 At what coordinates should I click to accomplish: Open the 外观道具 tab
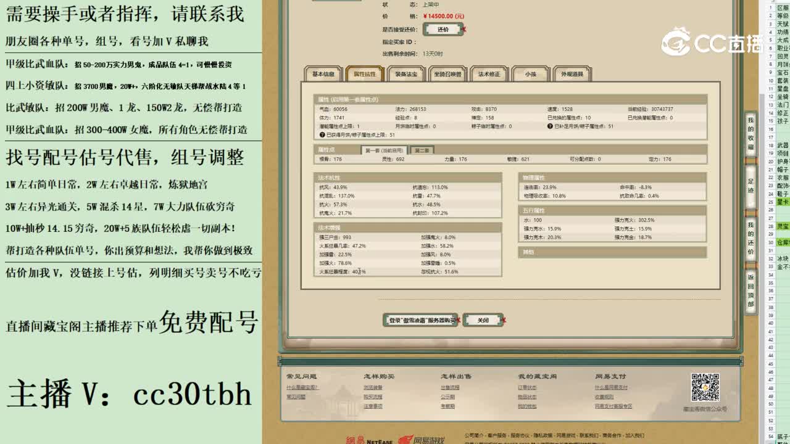(571, 73)
